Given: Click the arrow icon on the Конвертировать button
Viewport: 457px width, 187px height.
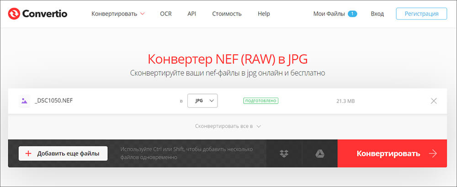Looking at the screenshot, I should 433,154.
